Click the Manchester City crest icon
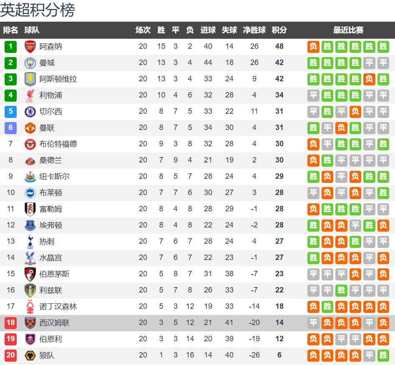The width and height of the screenshot is (395, 365). 30,62
